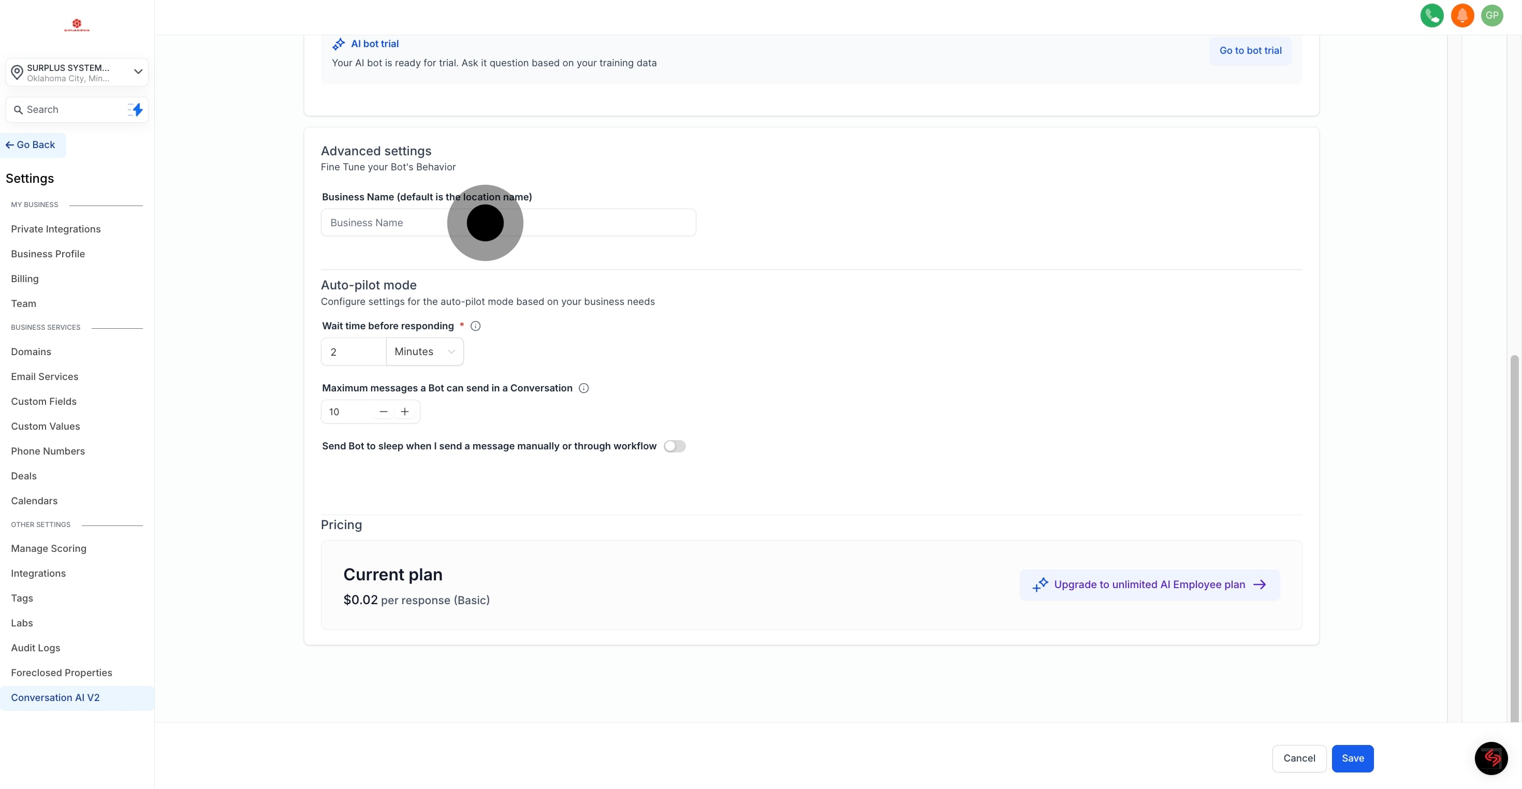Click the Save button
The image size is (1522, 789).
click(x=1352, y=758)
